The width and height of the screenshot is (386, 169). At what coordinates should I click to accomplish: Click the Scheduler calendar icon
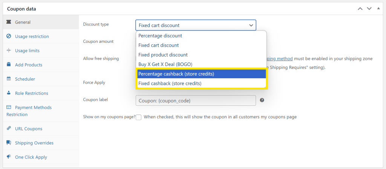point(9,79)
